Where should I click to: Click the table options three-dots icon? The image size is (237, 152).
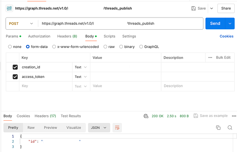pyautogui.click(x=210, y=58)
